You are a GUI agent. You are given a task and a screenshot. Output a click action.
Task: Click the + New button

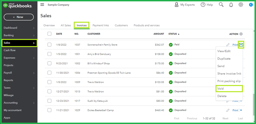coord(18,17)
